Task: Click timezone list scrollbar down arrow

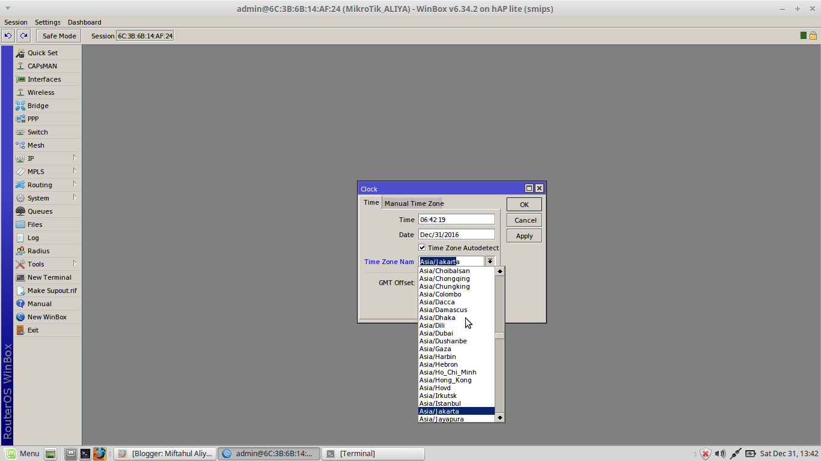Action: pos(500,417)
